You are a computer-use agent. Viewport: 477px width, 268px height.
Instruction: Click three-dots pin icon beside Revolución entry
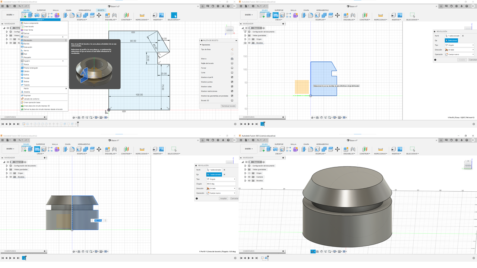pos(66,40)
